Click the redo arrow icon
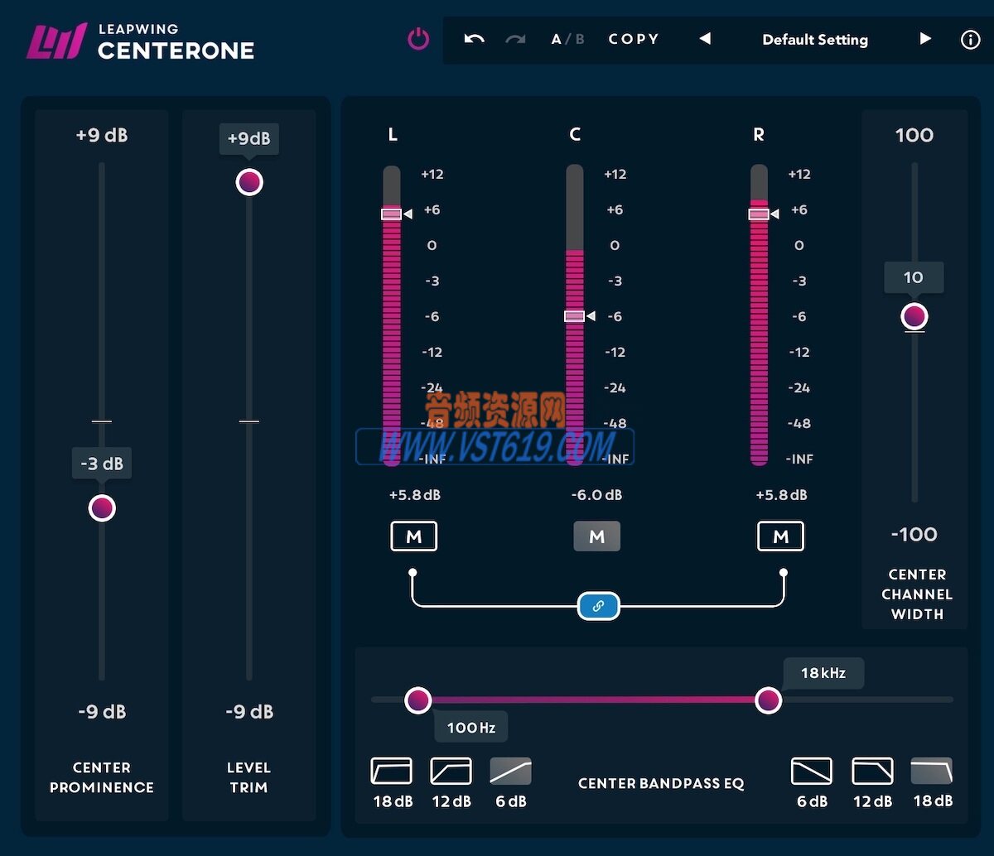994x856 pixels. pos(516,39)
